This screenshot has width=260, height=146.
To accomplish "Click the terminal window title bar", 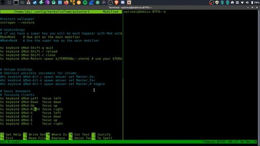I will coord(130,7).
